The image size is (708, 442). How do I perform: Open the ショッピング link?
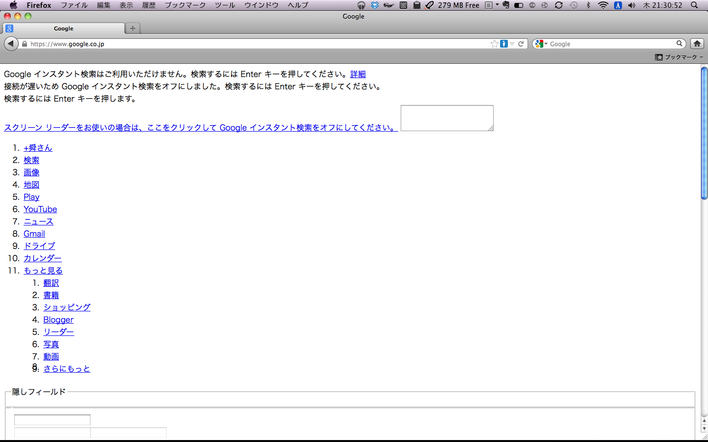[x=67, y=307]
